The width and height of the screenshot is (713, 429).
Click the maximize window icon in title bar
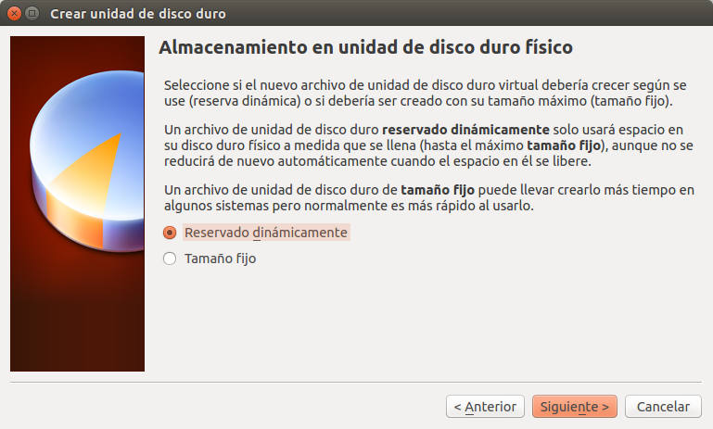pos(32,14)
